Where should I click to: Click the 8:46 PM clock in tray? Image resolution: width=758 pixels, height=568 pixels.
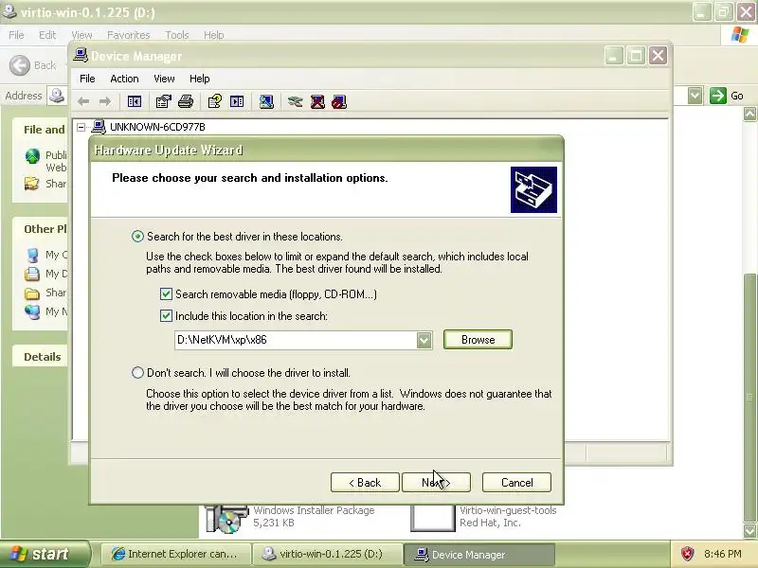pyautogui.click(x=723, y=554)
